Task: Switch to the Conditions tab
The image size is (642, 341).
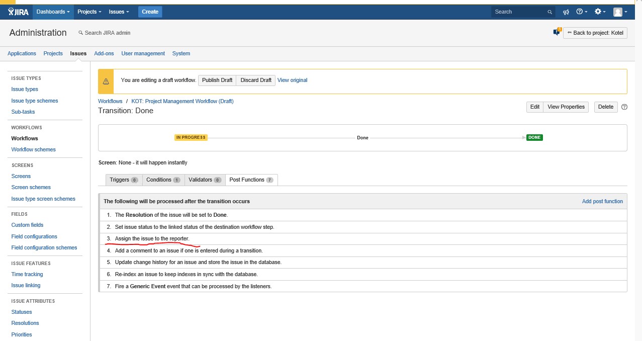Action: pos(163,180)
